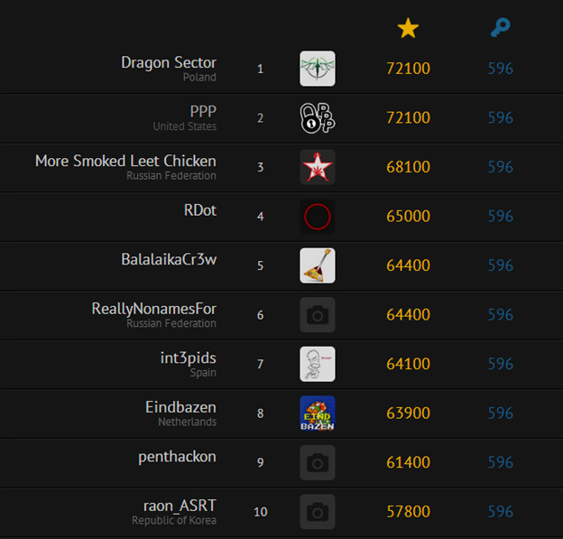Click ReallyNonamesFor placeholder camera icon

[318, 315]
